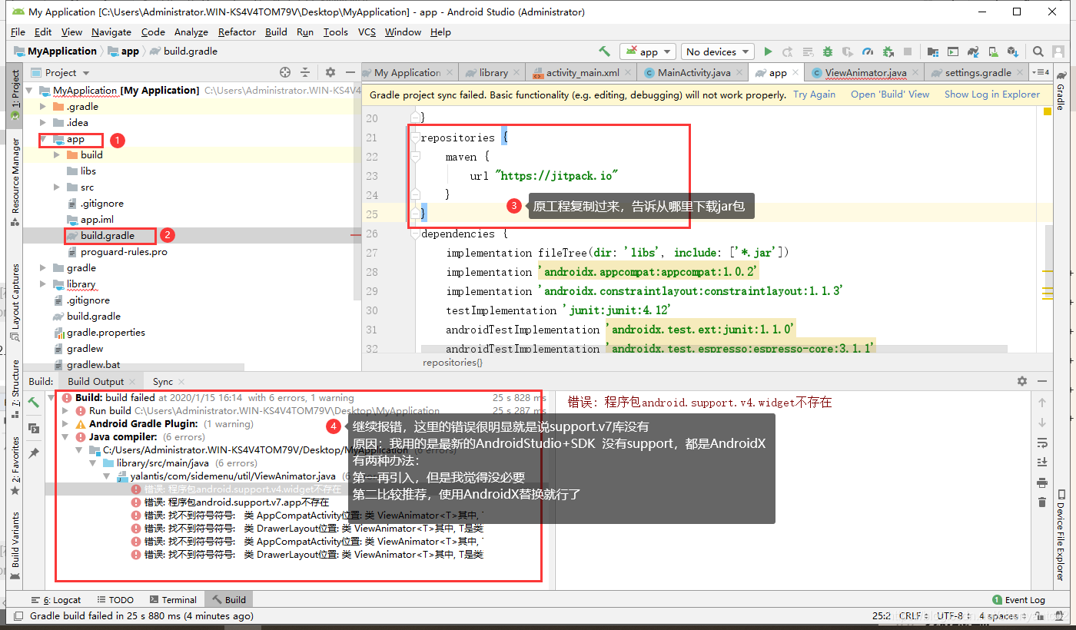Open Resource Manager side tool button
The image size is (1076, 630).
(x=15, y=183)
